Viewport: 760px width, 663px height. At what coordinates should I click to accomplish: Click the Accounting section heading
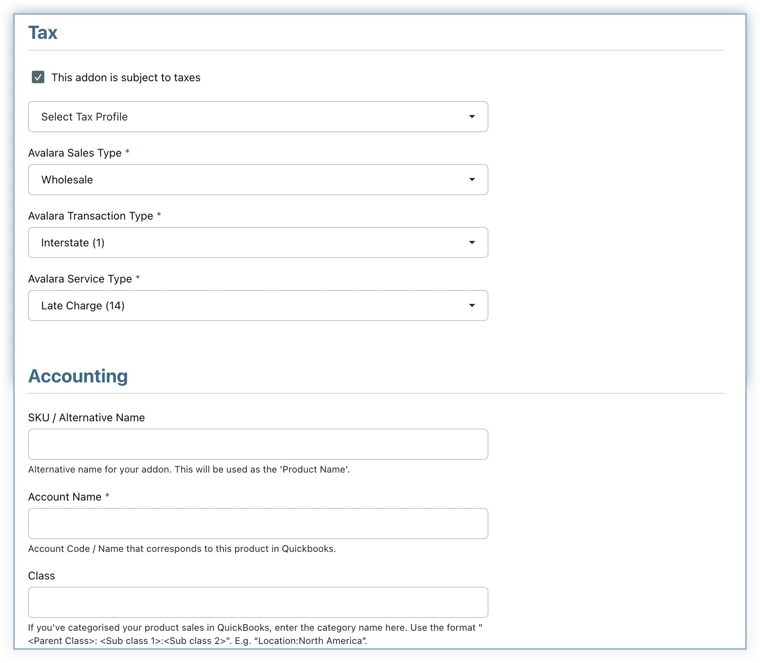(78, 376)
